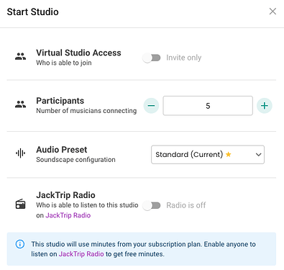Click the info circle icon in the subscription notice
The height and width of the screenshot is (270, 284).
click(20, 244)
